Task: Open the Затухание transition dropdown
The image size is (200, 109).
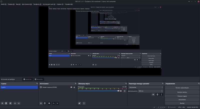Action: [x=146, y=87]
